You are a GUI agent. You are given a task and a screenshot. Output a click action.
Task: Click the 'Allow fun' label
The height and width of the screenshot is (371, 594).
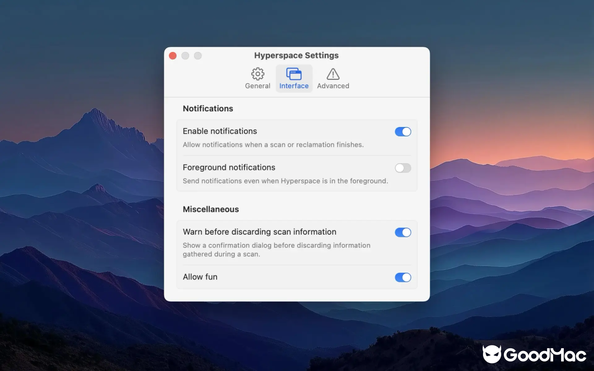click(x=200, y=277)
